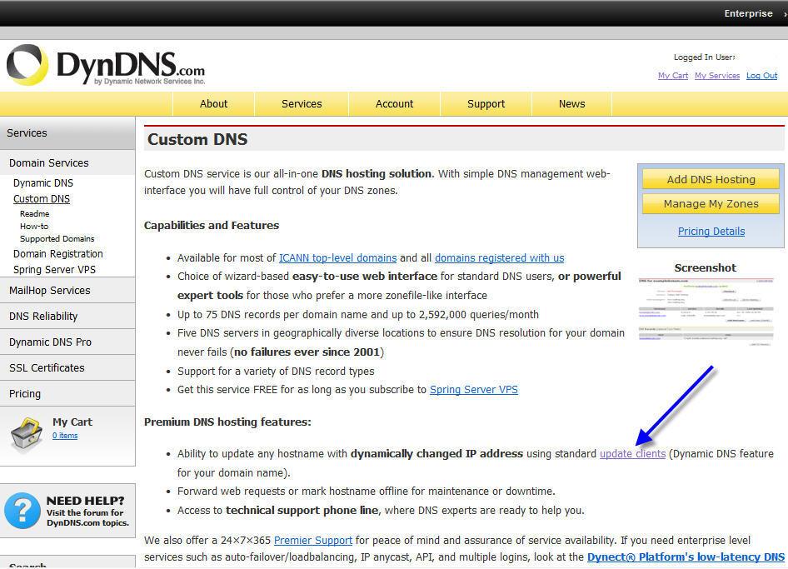Open the Dynect Platform's low-latency DNS link
The height and width of the screenshot is (569, 788).
click(686, 557)
